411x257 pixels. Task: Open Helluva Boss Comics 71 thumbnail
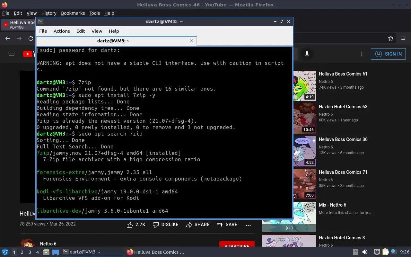click(305, 184)
